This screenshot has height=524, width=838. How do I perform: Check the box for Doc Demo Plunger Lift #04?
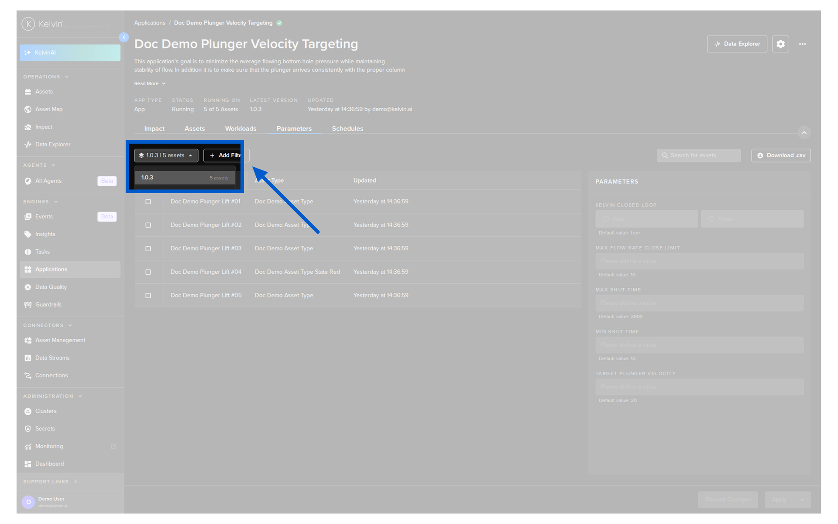click(x=148, y=272)
